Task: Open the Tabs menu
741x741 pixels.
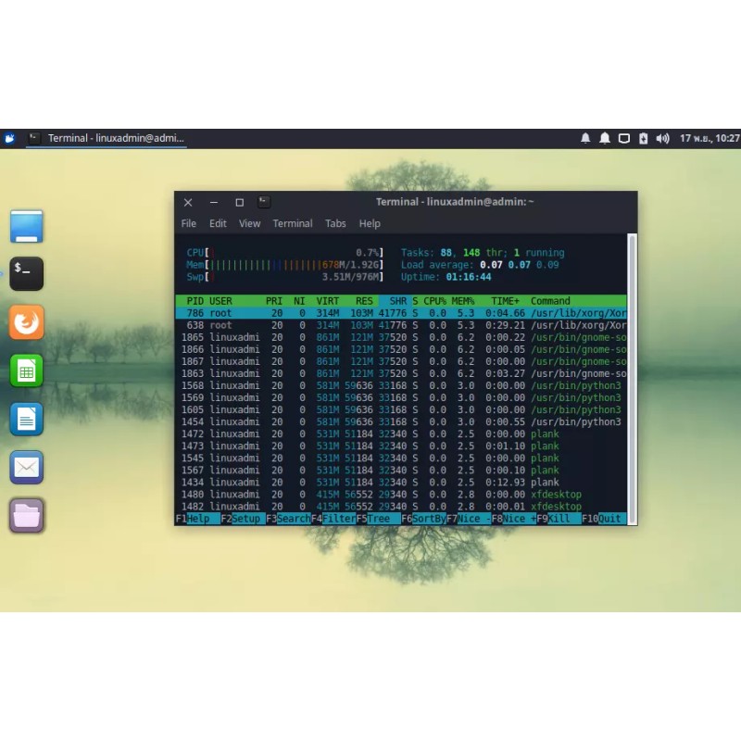Action: point(335,223)
